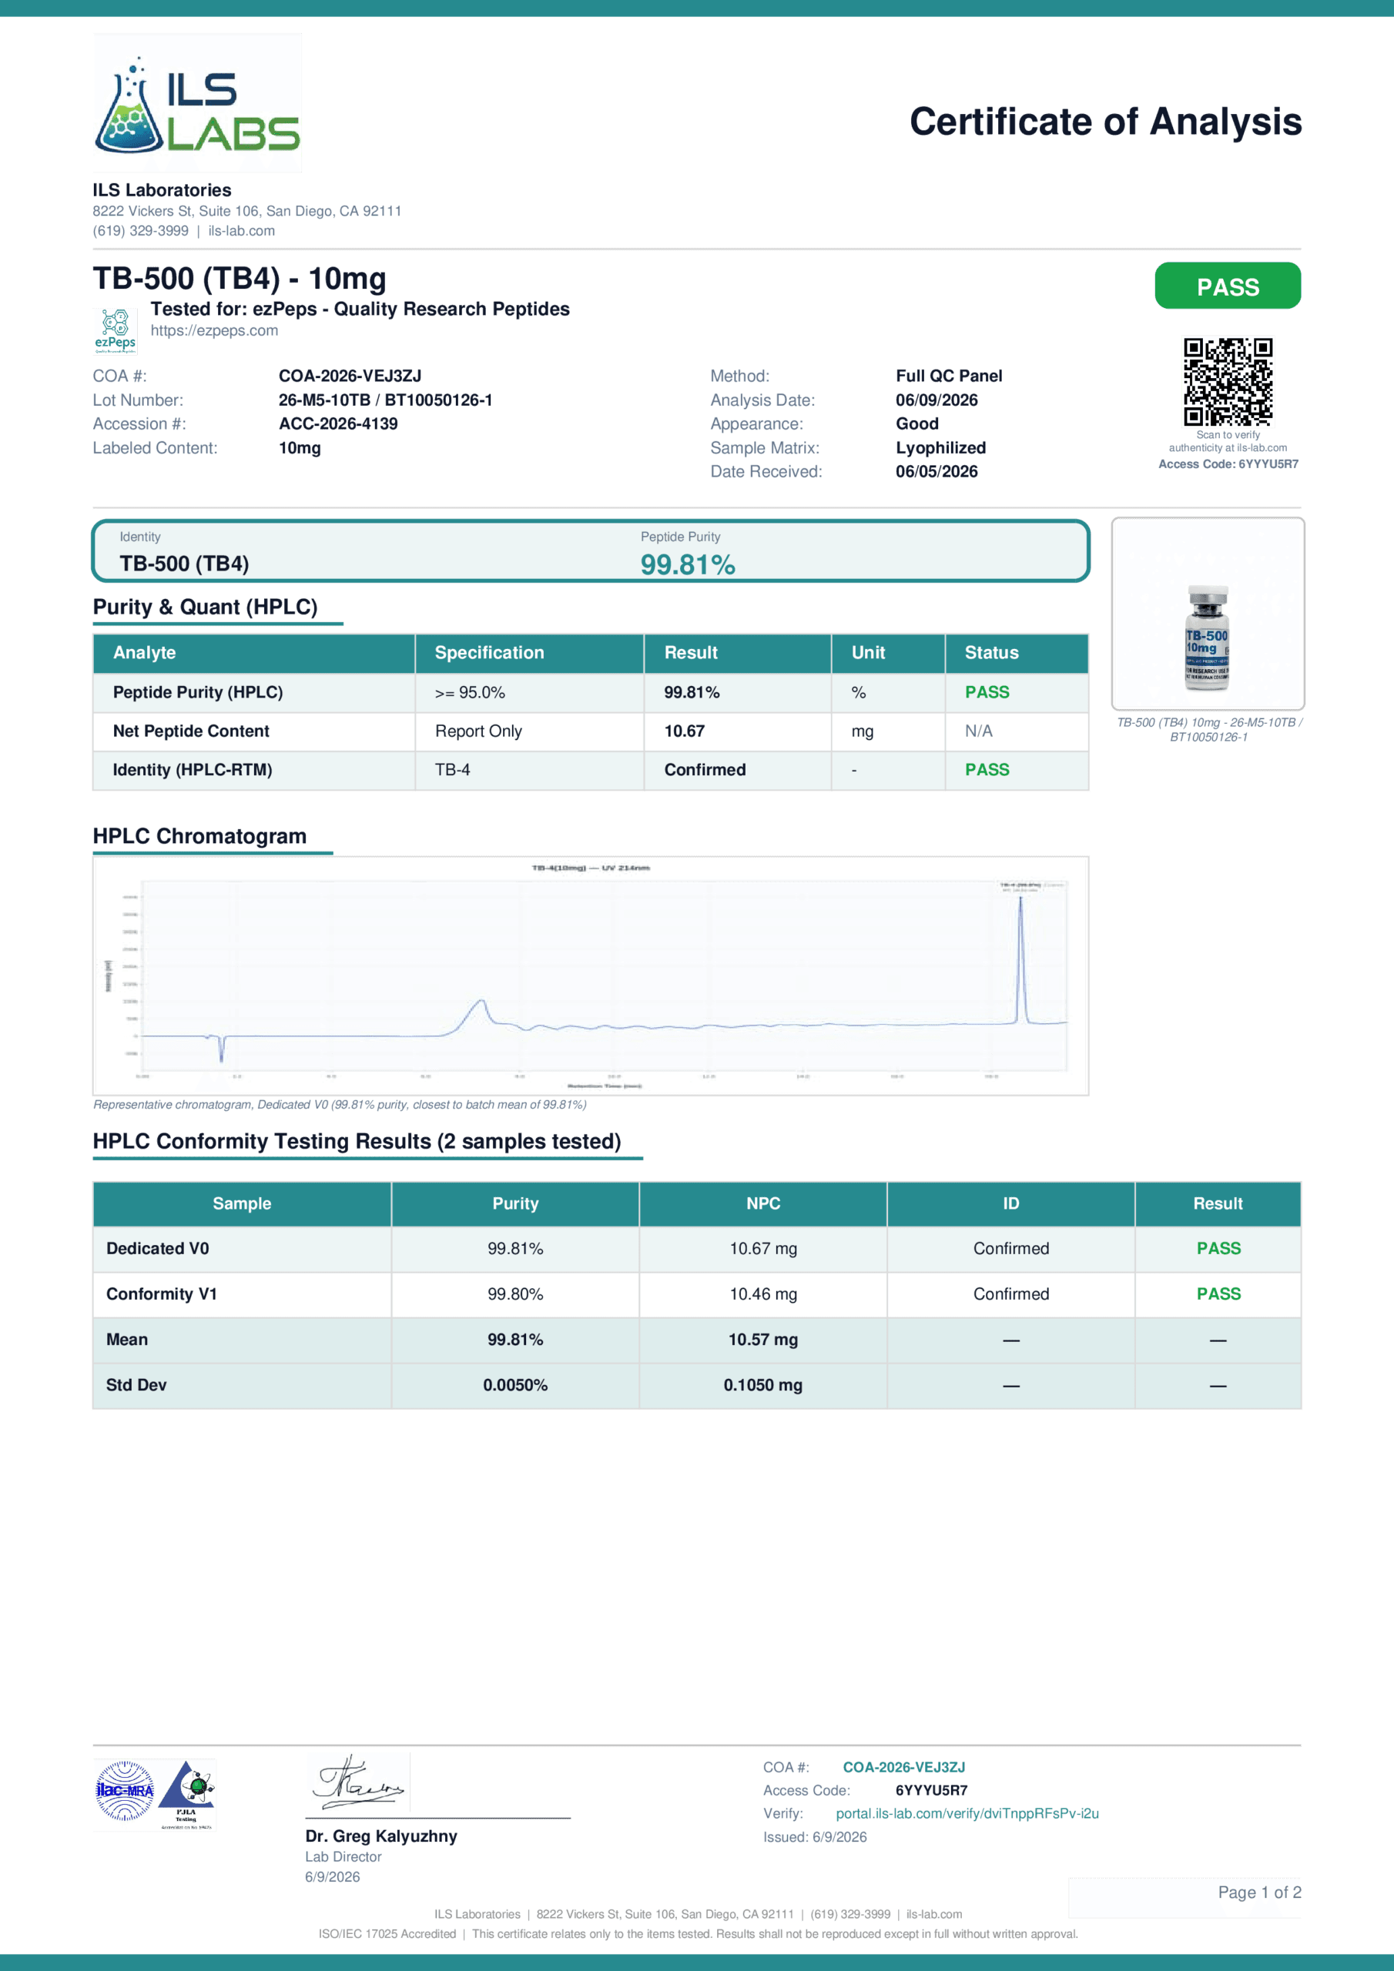The height and width of the screenshot is (1971, 1394).
Task: Click the NPC column header
Action: tap(762, 1203)
